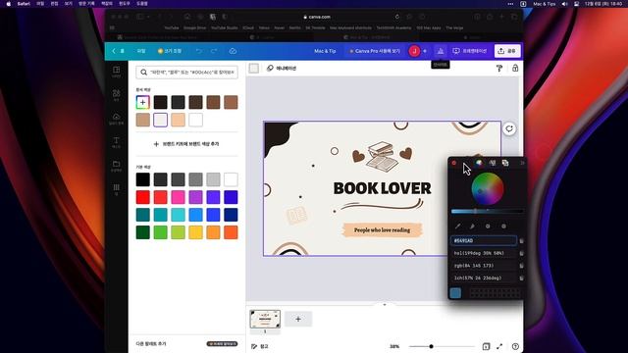Select the red default color swatch
The width and height of the screenshot is (628, 353).
tap(143, 197)
